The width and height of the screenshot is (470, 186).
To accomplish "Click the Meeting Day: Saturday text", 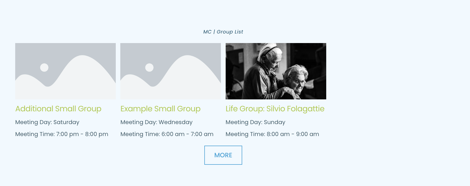I will click(47, 122).
